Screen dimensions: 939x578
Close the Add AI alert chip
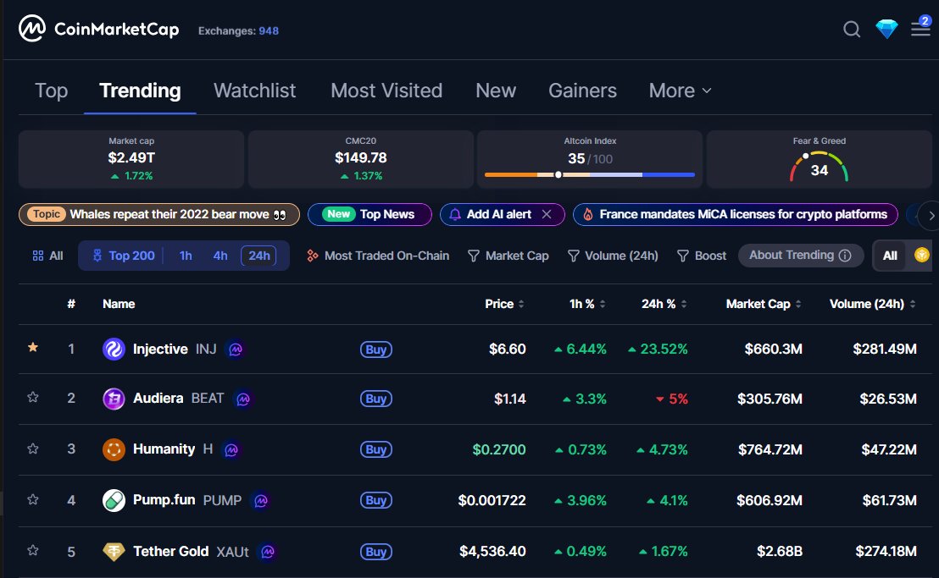(x=546, y=214)
